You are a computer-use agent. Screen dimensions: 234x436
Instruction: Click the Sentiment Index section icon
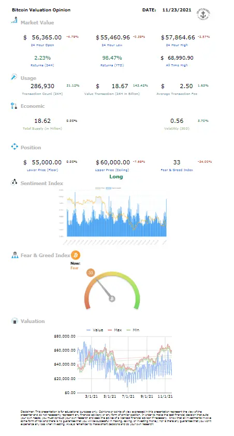click(14, 182)
